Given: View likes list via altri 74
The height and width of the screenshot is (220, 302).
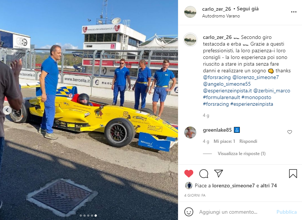Looking at the screenshot, I should coord(269,185).
